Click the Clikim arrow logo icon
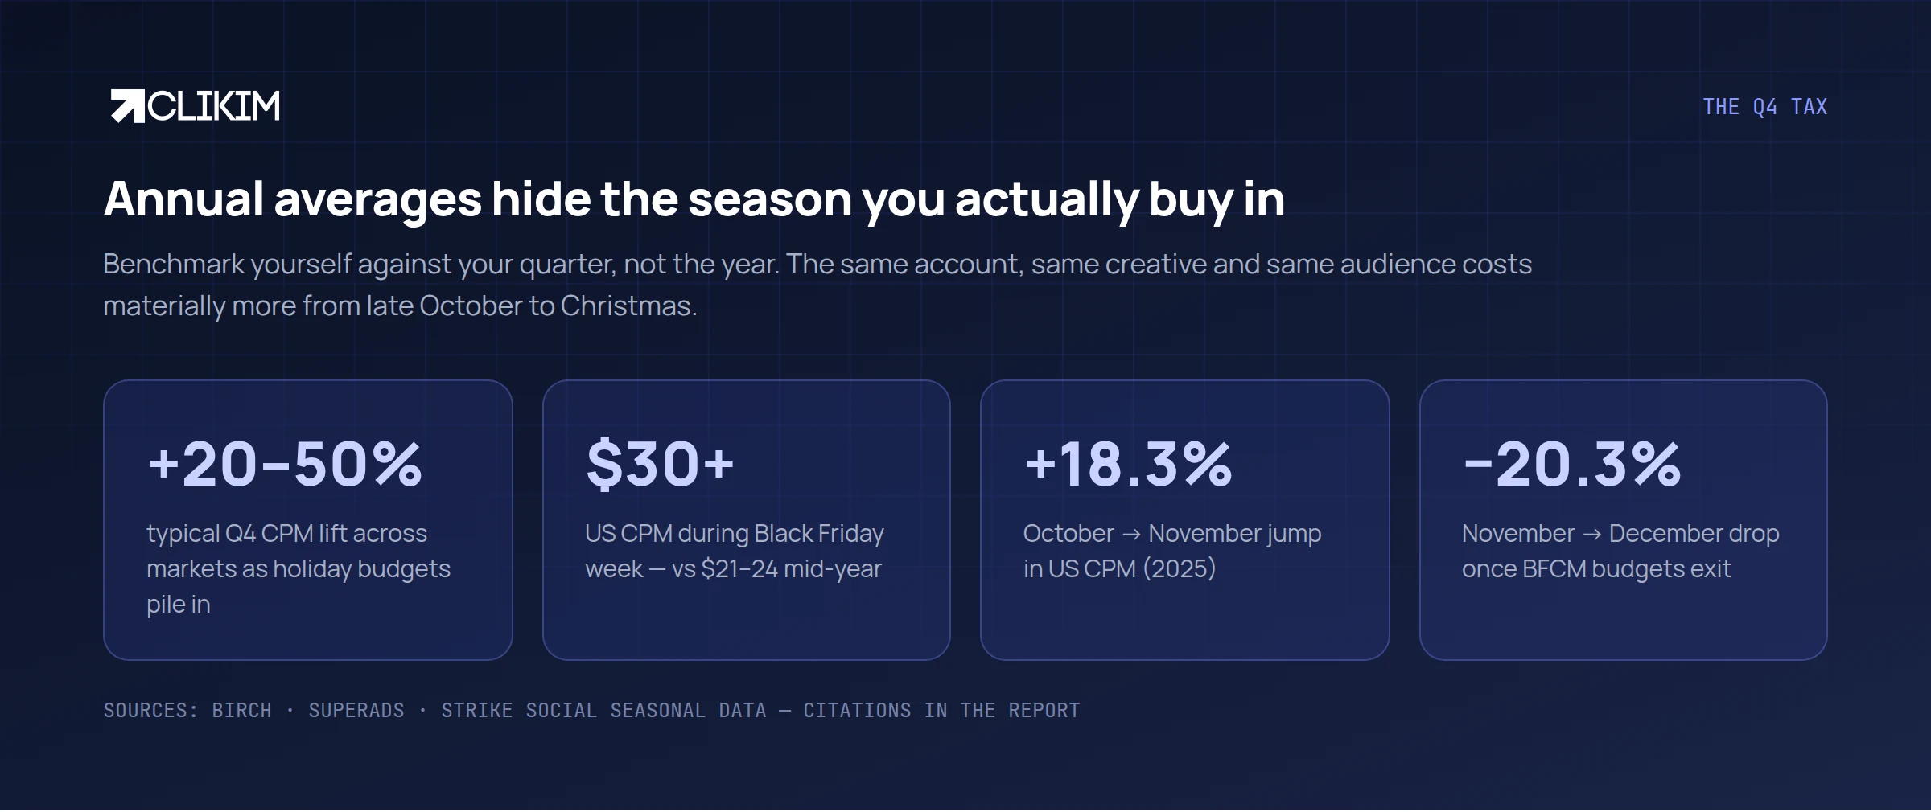The height and width of the screenshot is (812, 1931). pyautogui.click(x=127, y=106)
